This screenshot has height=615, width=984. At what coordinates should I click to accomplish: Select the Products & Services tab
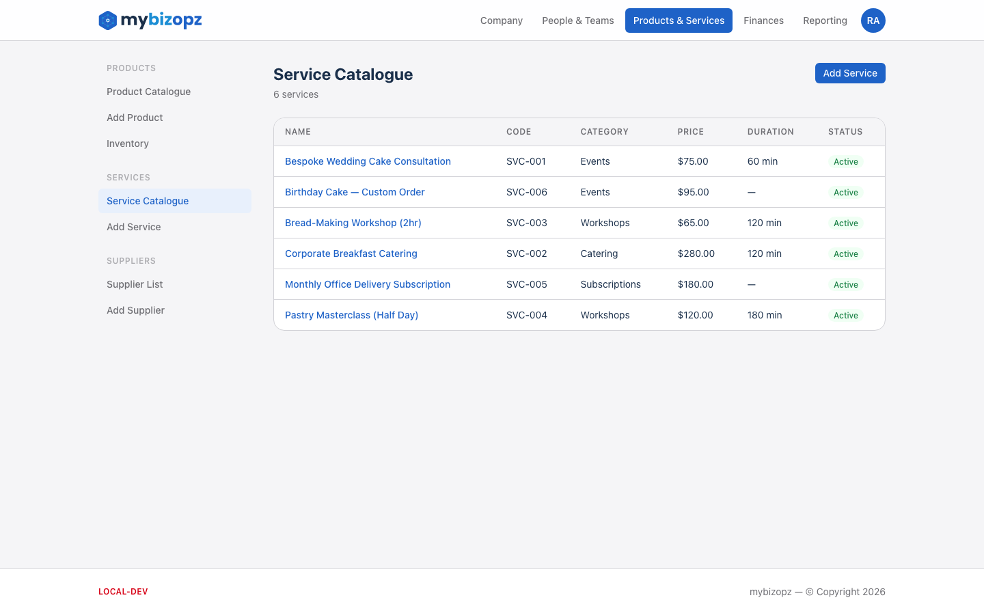(x=679, y=20)
